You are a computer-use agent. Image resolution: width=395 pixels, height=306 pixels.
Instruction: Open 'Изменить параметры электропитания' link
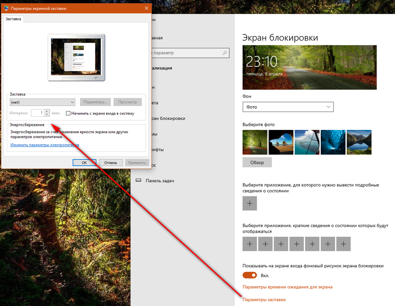pos(45,145)
